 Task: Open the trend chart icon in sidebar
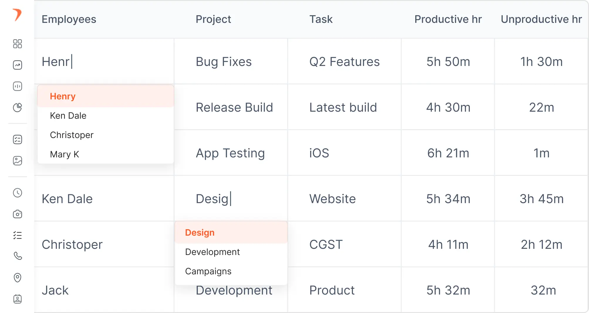pyautogui.click(x=18, y=65)
